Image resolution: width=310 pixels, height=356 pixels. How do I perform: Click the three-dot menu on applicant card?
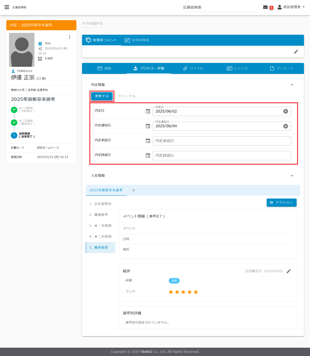[69, 37]
